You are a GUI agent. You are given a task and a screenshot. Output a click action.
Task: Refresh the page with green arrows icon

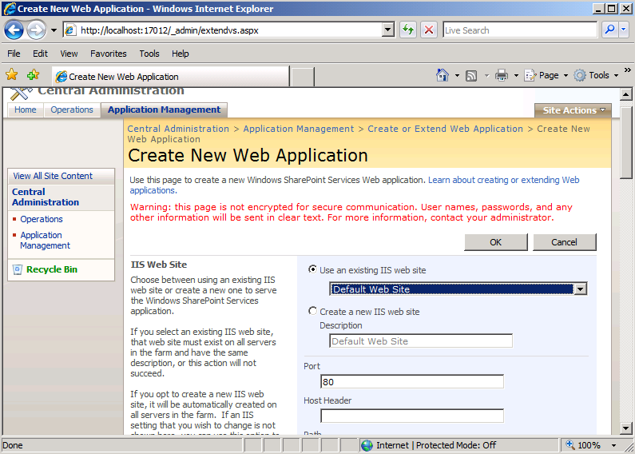(408, 30)
